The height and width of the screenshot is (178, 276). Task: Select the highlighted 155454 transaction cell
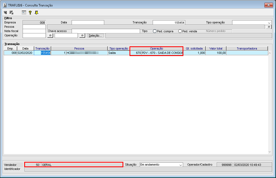43,53
